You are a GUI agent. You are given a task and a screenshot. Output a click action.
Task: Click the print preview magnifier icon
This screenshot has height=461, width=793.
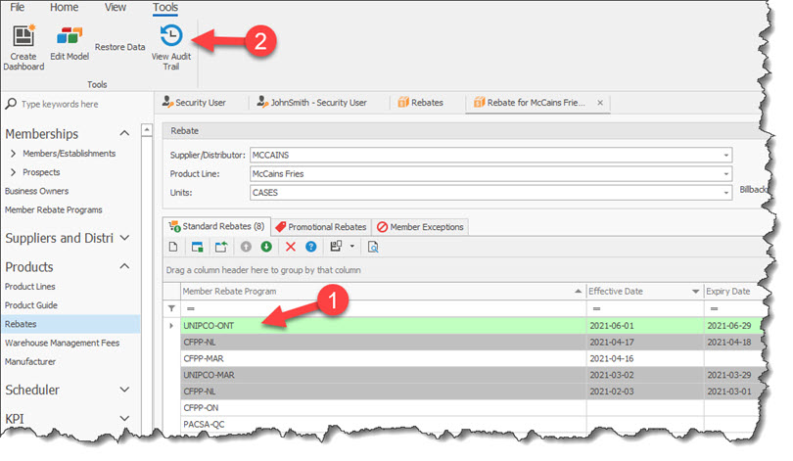pos(373,247)
